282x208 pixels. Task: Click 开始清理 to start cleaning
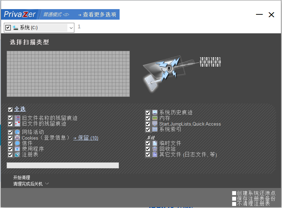(22, 177)
